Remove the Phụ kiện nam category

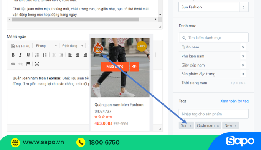[x=243, y=56]
